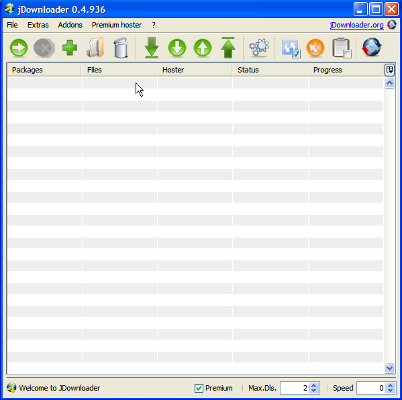Click the trash can remove icon
Viewport: 402px width, 400px height.
tap(121, 48)
